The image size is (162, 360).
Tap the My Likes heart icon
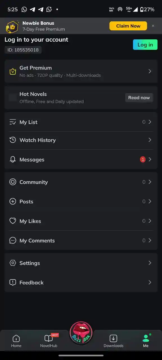(13, 221)
